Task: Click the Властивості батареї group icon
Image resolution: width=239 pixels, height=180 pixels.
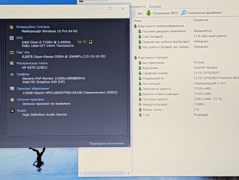Action: [x=135, y=57]
